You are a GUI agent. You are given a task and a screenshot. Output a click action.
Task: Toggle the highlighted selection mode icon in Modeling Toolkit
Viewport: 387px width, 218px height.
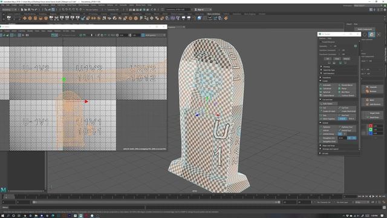coord(372,35)
